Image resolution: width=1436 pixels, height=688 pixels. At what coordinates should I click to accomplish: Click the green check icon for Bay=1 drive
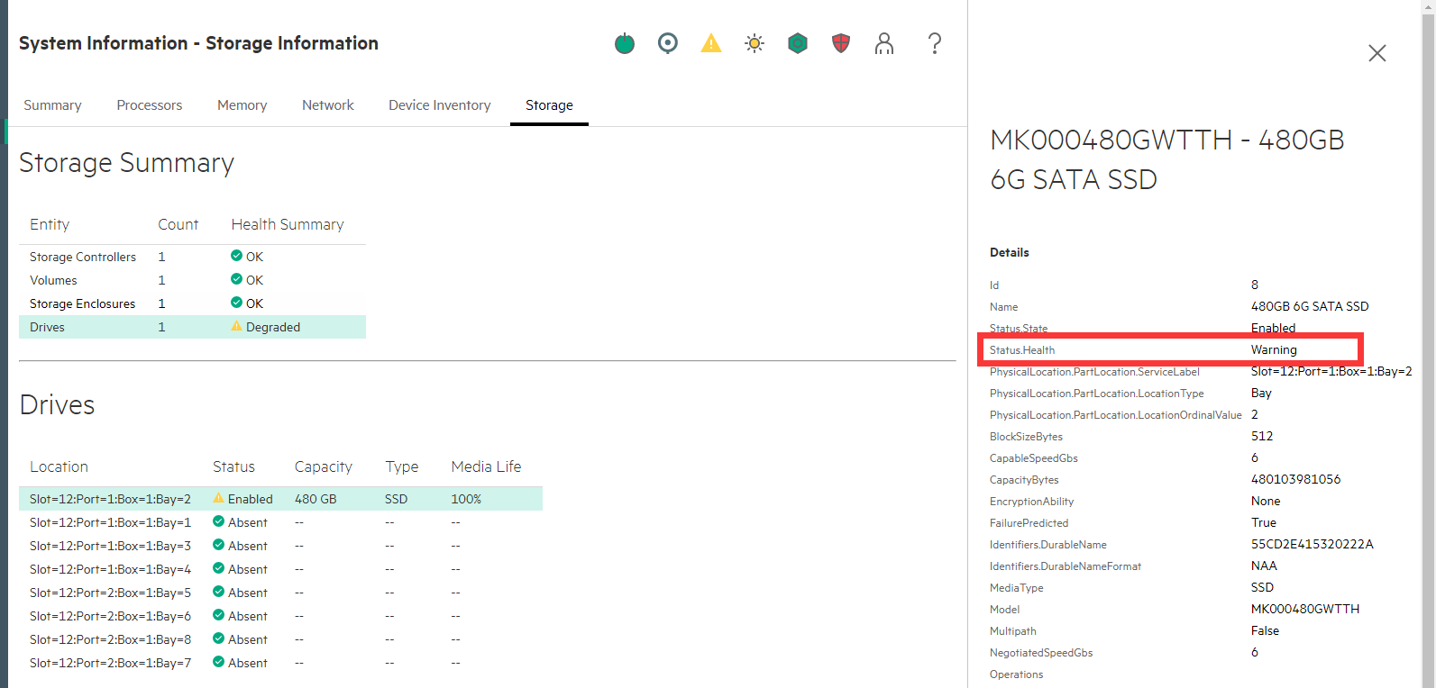218,521
